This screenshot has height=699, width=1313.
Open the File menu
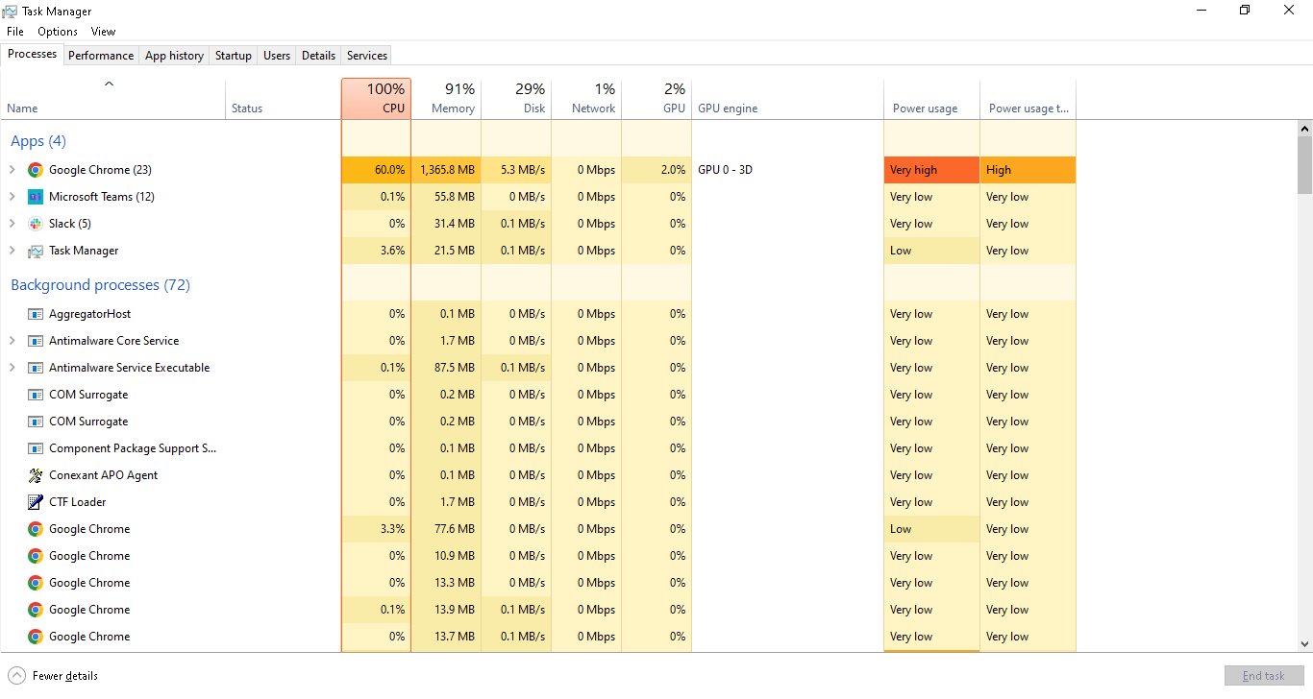(x=15, y=32)
